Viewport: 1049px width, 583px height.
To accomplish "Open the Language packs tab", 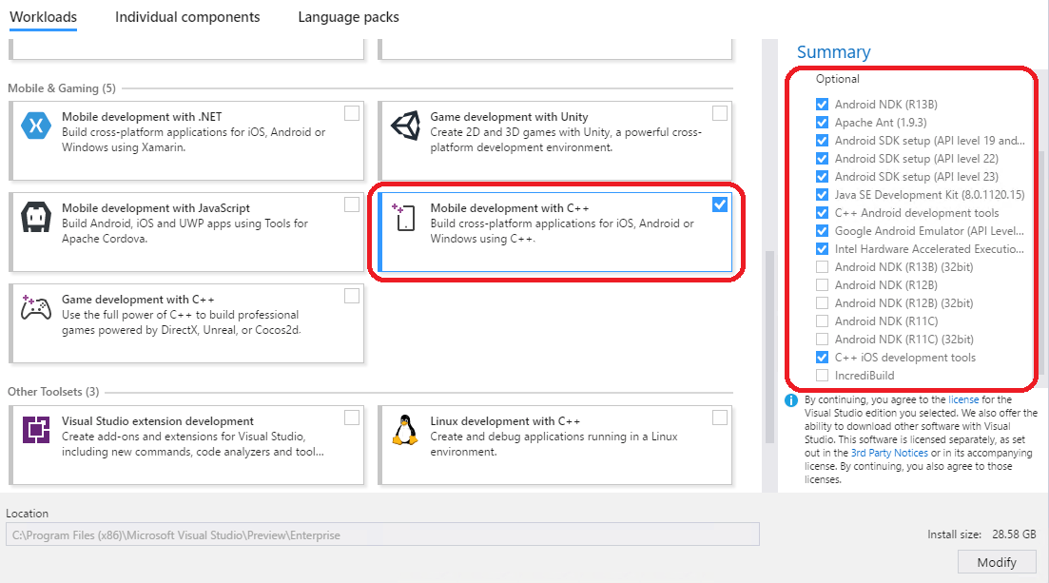I will tap(348, 17).
